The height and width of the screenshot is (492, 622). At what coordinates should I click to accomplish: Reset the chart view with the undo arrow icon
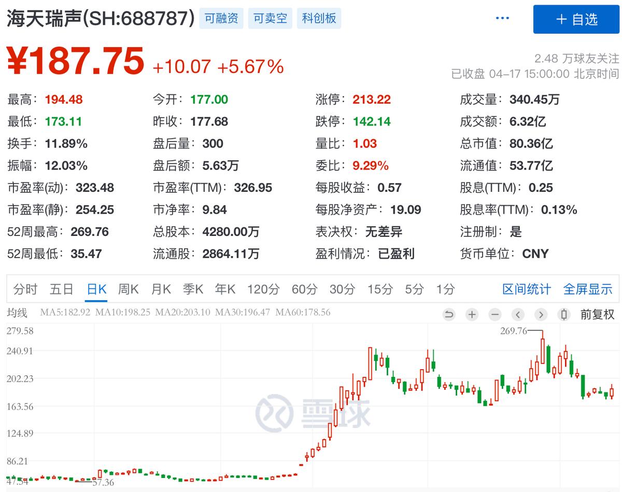[449, 315]
